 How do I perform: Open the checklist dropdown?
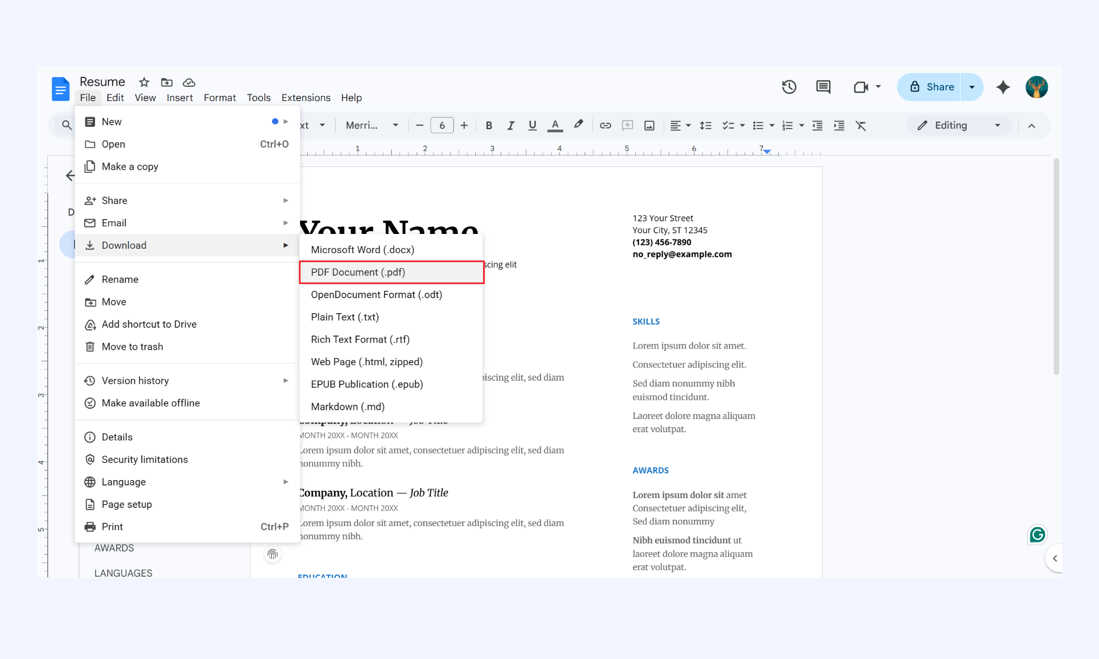coord(734,125)
